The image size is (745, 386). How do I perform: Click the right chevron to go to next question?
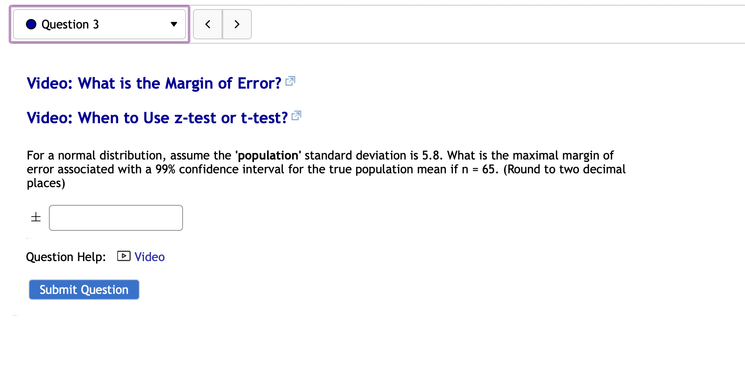pos(237,24)
